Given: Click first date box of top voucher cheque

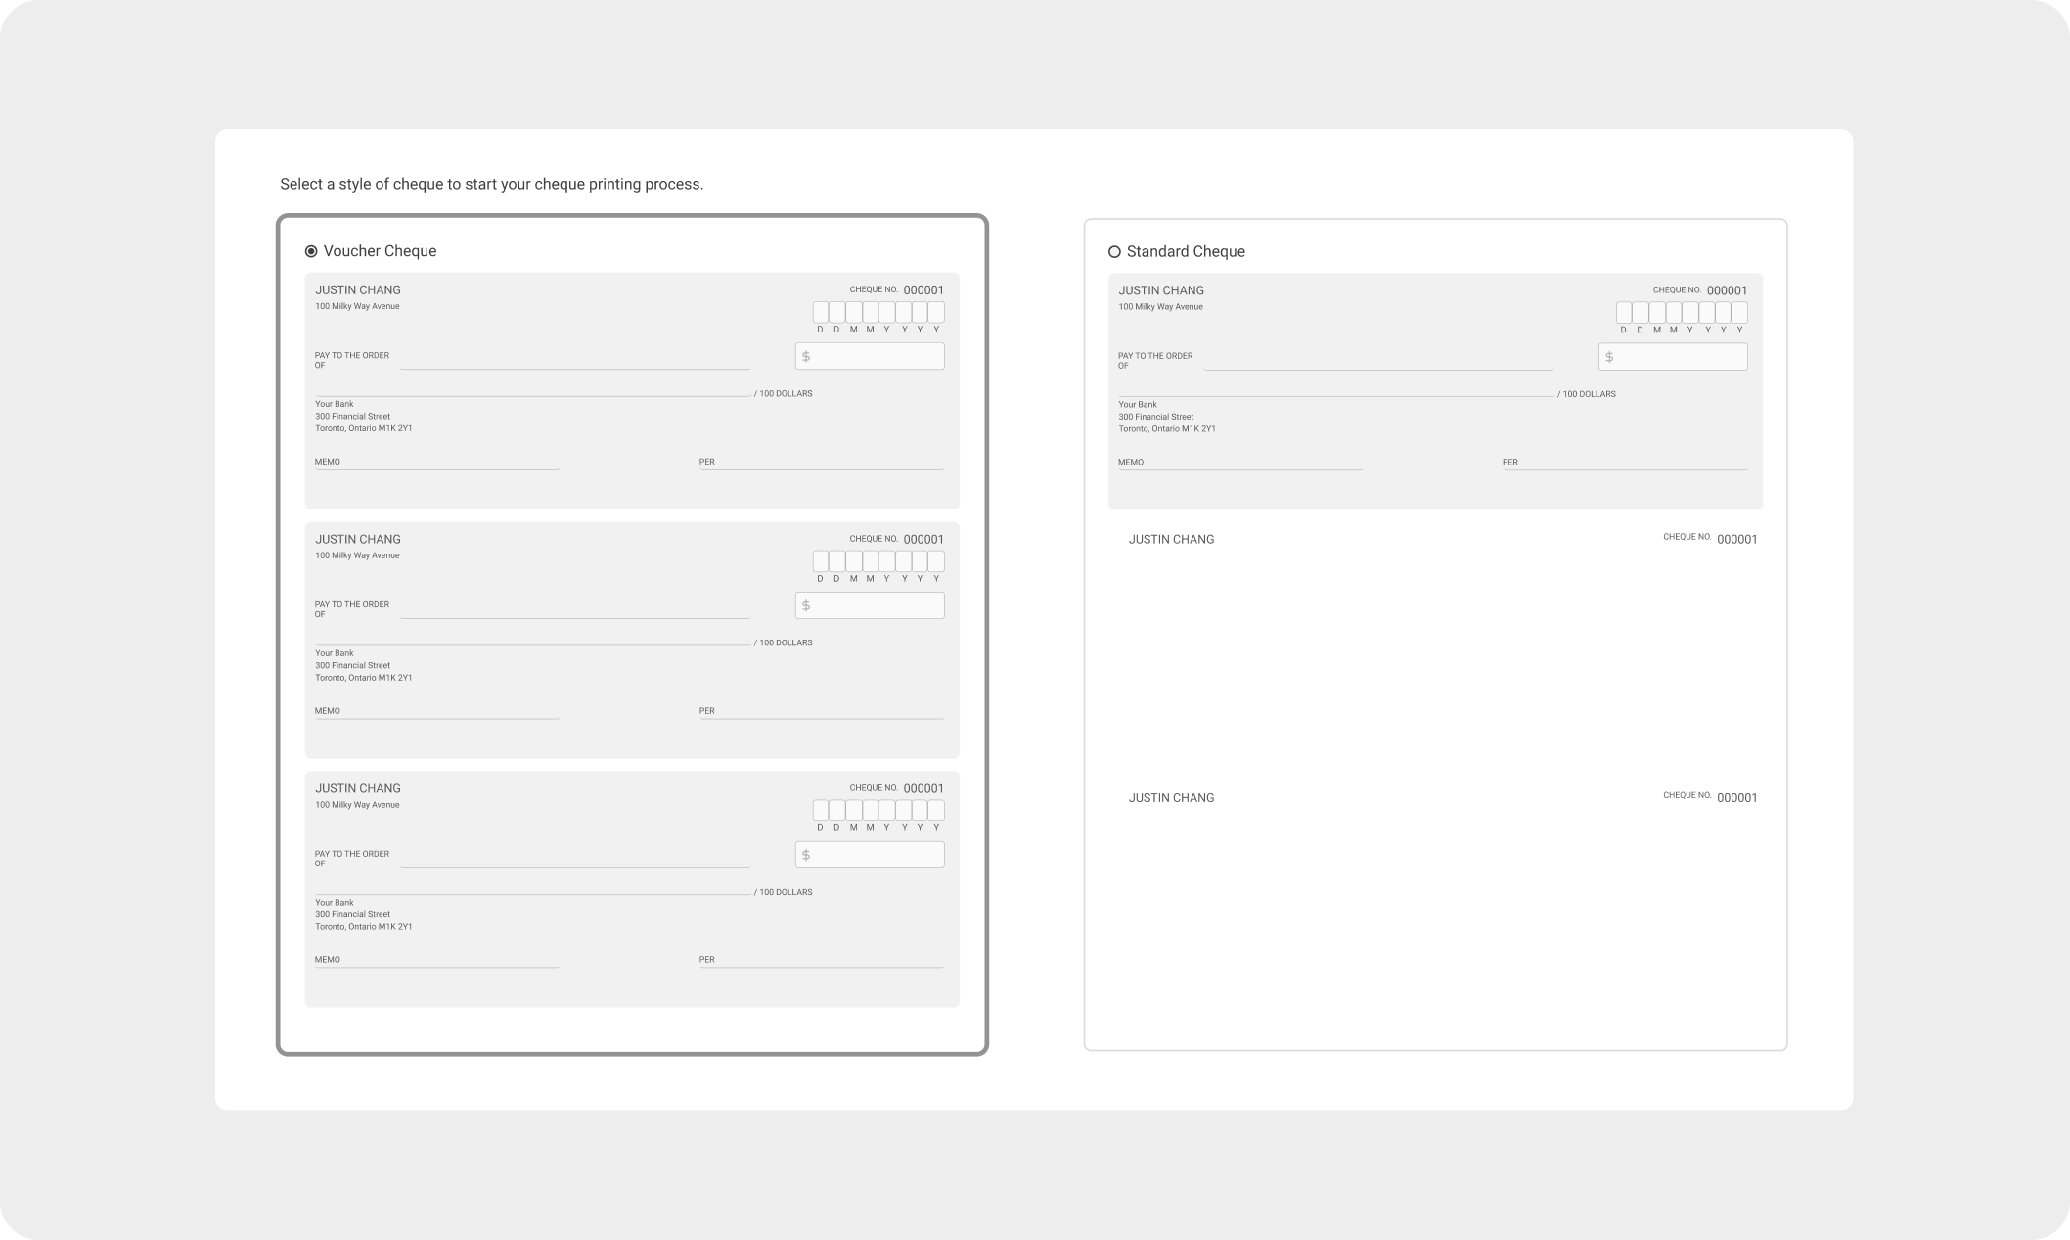Looking at the screenshot, I should [x=821, y=312].
